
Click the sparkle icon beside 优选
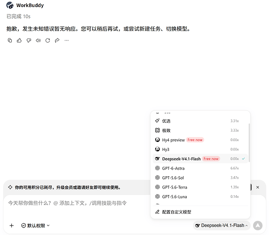point(157,121)
